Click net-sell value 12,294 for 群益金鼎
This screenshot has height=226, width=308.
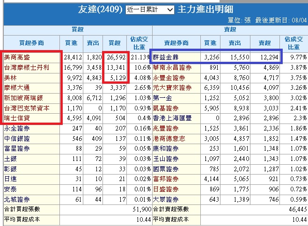270,58
